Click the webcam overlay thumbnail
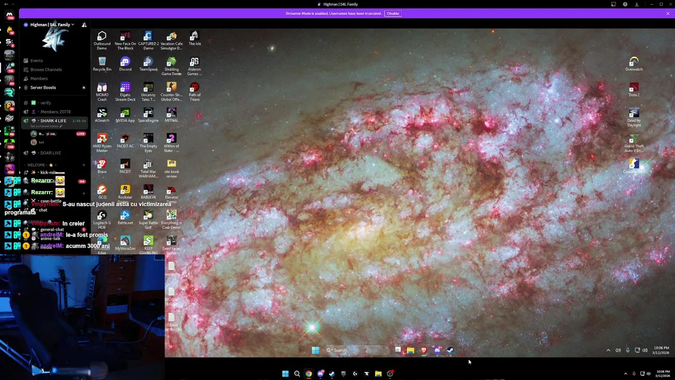675x380 pixels. [82, 316]
